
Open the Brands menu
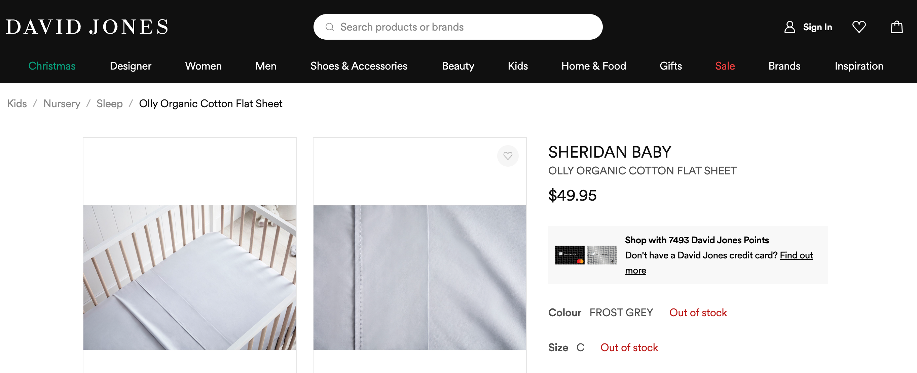pos(784,66)
